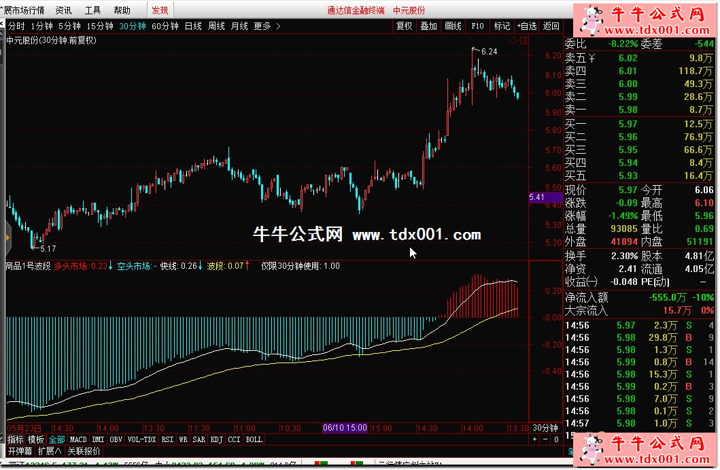Viewport: 720px width, 470px height.
Task: Select the KDJ indicator tab
Action: click(216, 440)
